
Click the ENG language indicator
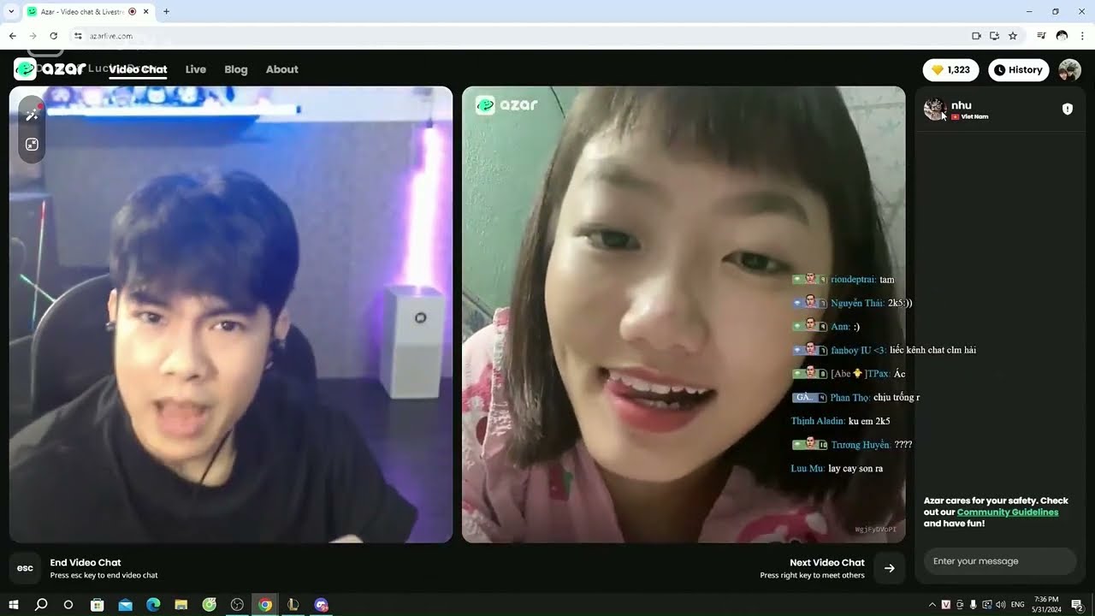click(1018, 605)
